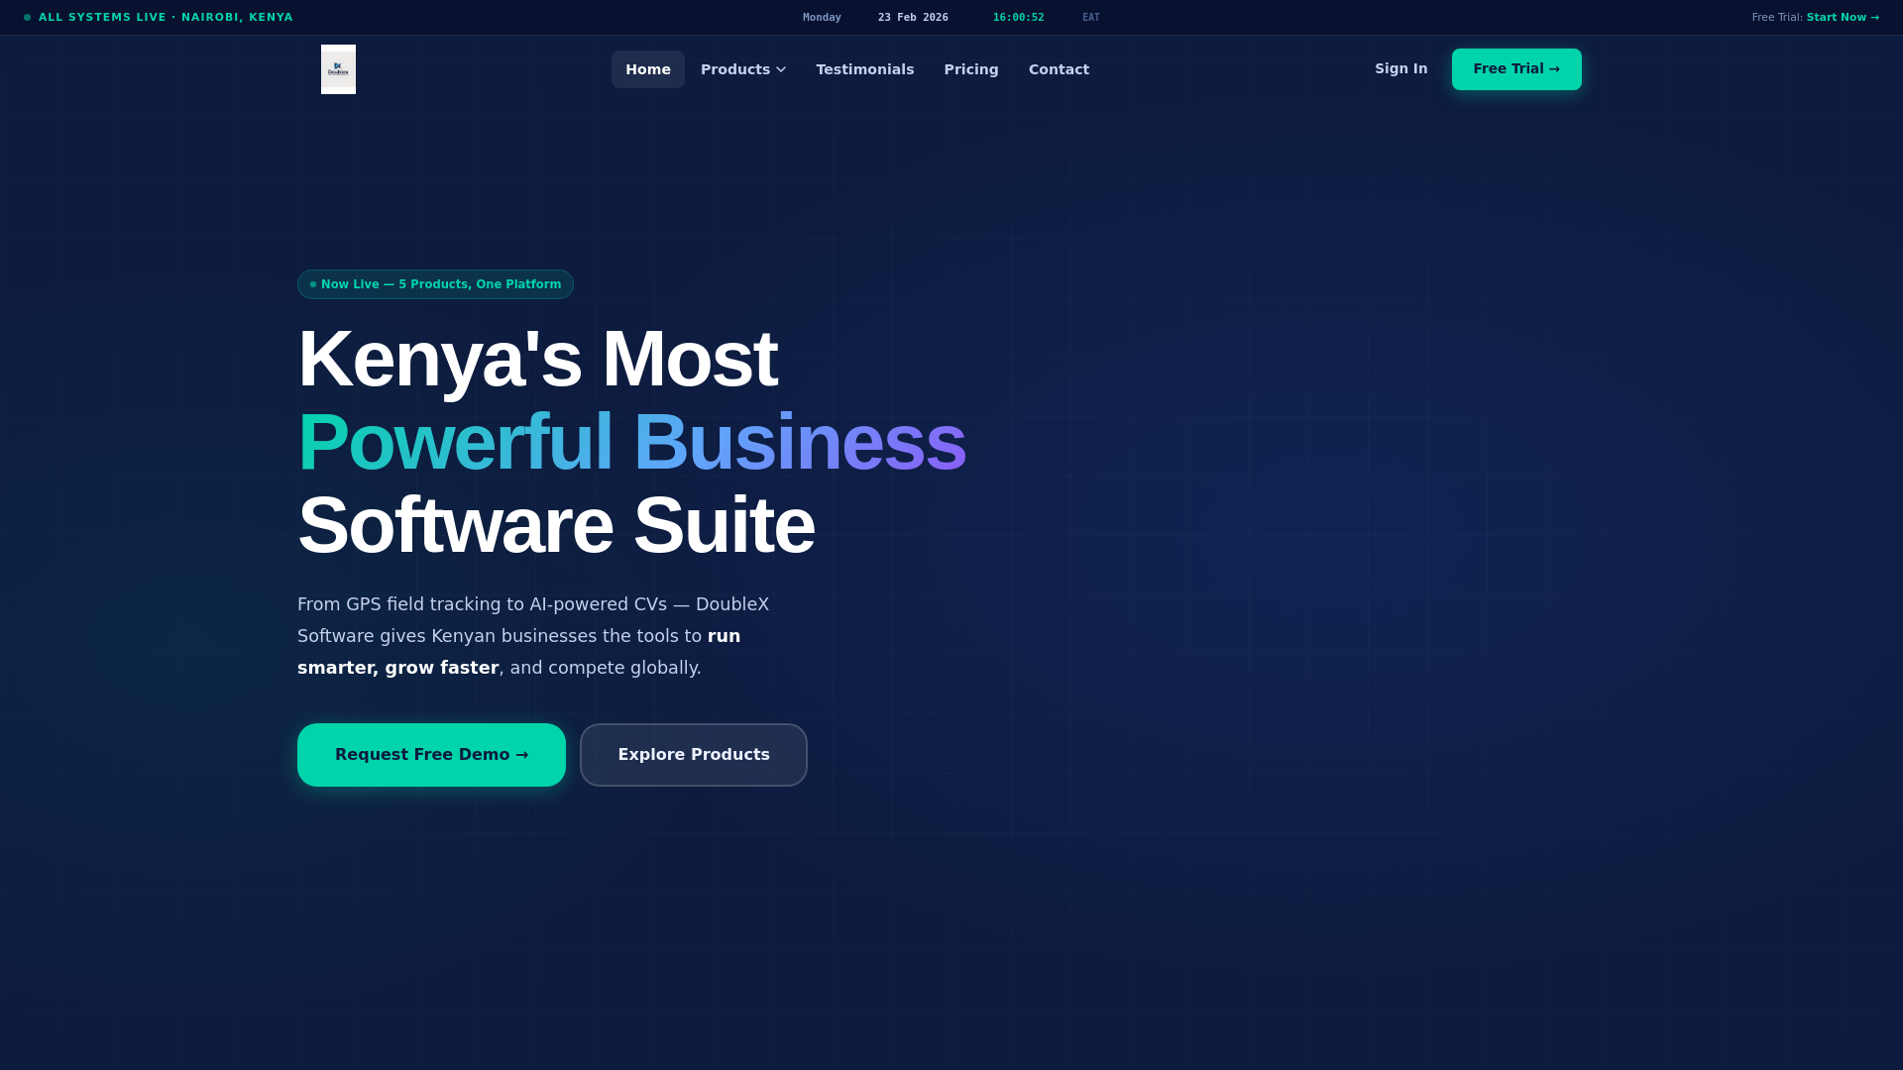
Task: Click the Now Live 5 Products badge
Action: [x=435, y=284]
